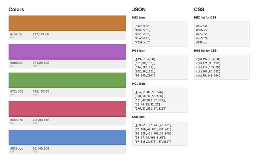Click the HEX list for CSS box
This screenshot has height=162, width=258.
click(x=222, y=34)
